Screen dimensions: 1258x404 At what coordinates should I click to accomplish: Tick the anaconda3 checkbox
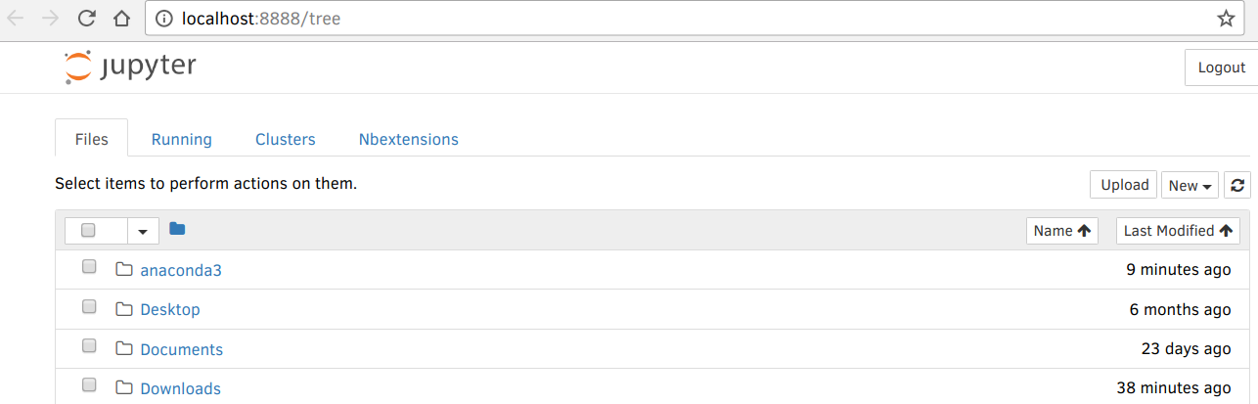pyautogui.click(x=89, y=267)
